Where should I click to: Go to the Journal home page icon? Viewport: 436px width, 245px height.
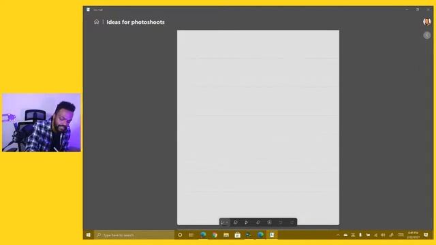coord(96,22)
